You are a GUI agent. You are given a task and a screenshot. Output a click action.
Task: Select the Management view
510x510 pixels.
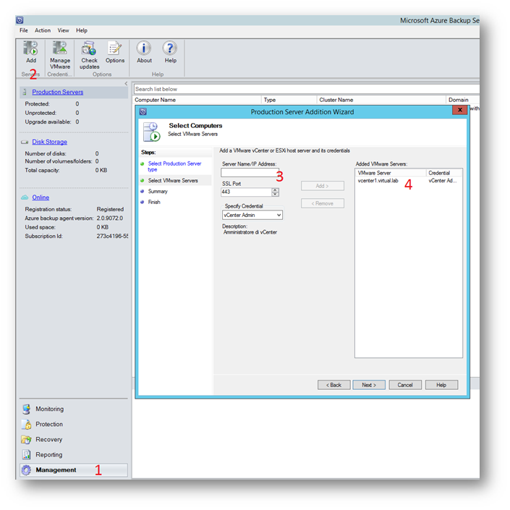tap(74, 470)
